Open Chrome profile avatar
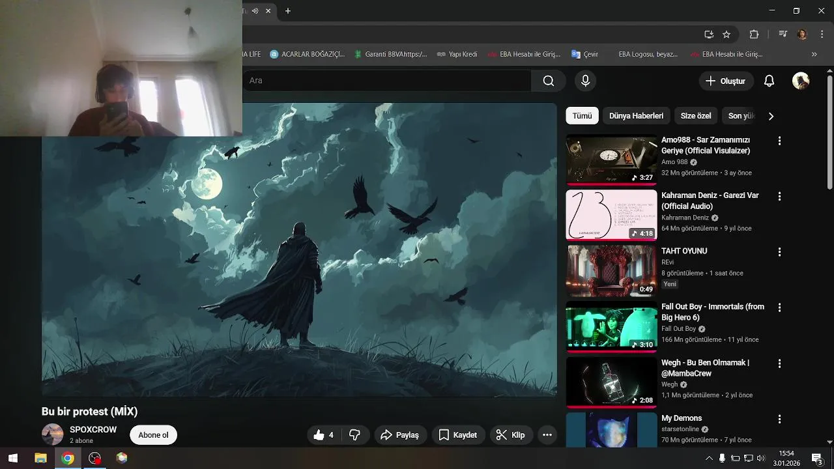Viewport: 834px width, 469px height. pyautogui.click(x=802, y=35)
